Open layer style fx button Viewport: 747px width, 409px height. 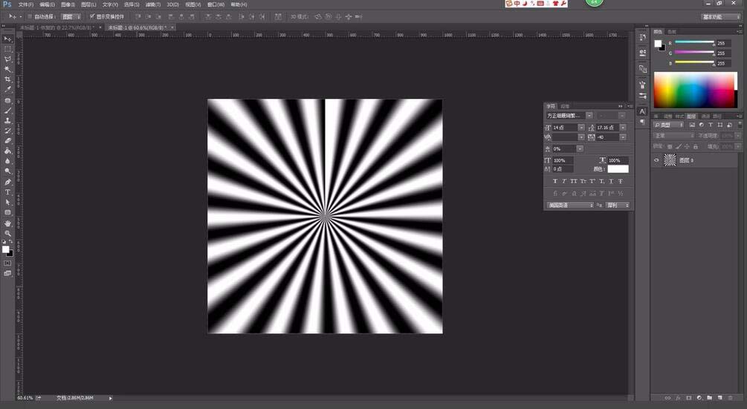678,398
